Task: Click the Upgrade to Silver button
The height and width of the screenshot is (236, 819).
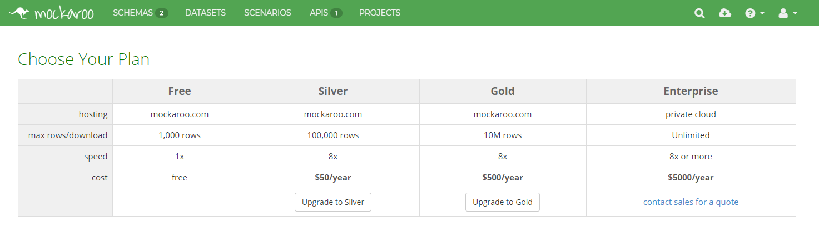Action: tap(333, 202)
